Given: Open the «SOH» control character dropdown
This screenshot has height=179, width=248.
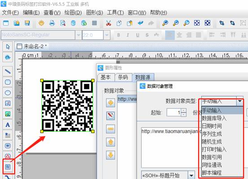Looking at the screenshot, I should point(191,175).
